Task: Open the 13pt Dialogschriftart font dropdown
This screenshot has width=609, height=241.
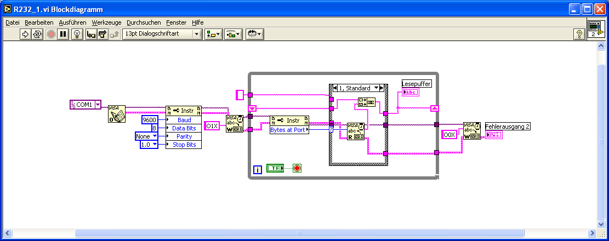Action: tap(162, 34)
